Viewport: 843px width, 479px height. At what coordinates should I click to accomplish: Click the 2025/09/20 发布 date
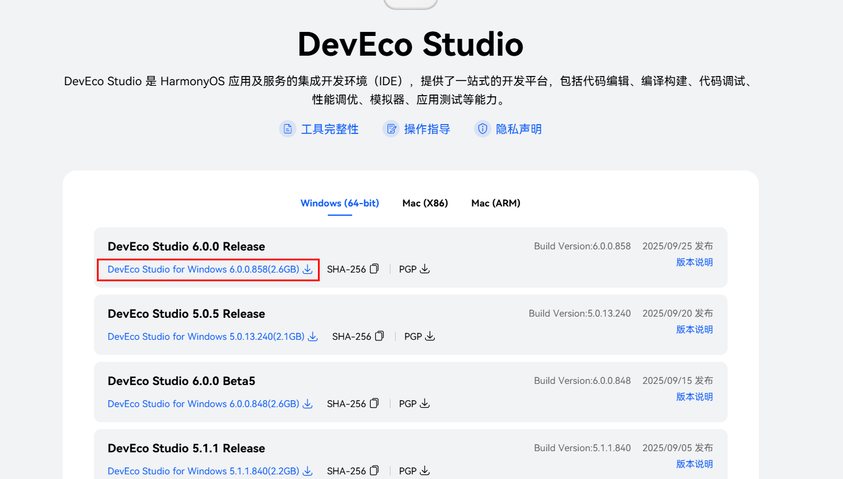678,313
